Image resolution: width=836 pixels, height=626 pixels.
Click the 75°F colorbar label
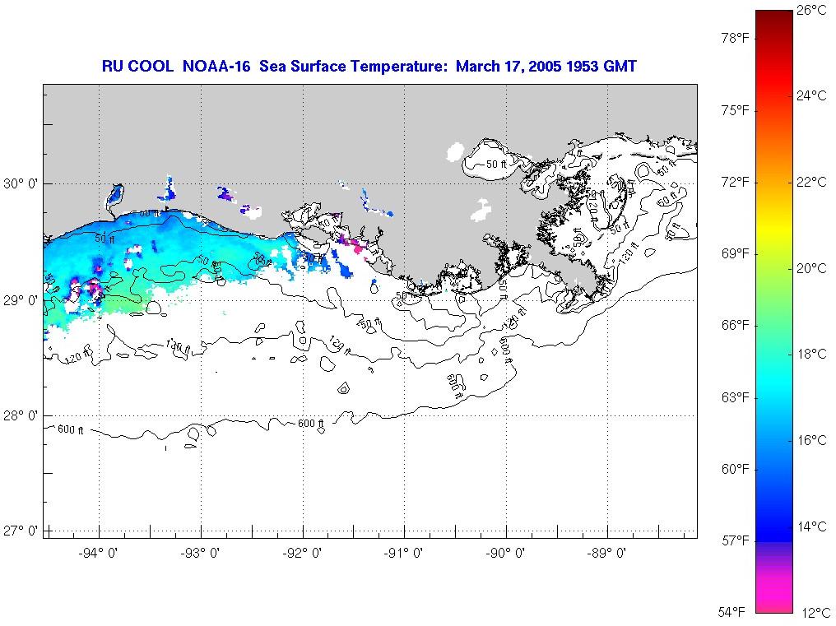[736, 110]
